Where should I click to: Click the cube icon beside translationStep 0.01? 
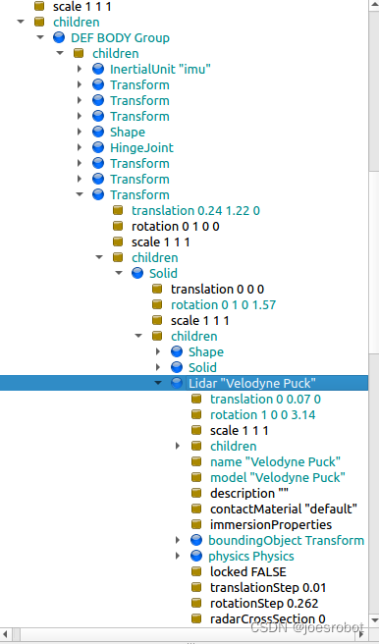pyautogui.click(x=196, y=587)
